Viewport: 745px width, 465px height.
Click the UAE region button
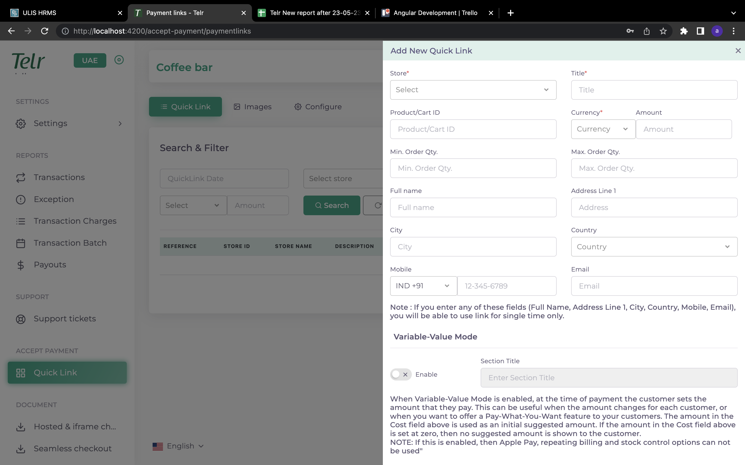90,60
